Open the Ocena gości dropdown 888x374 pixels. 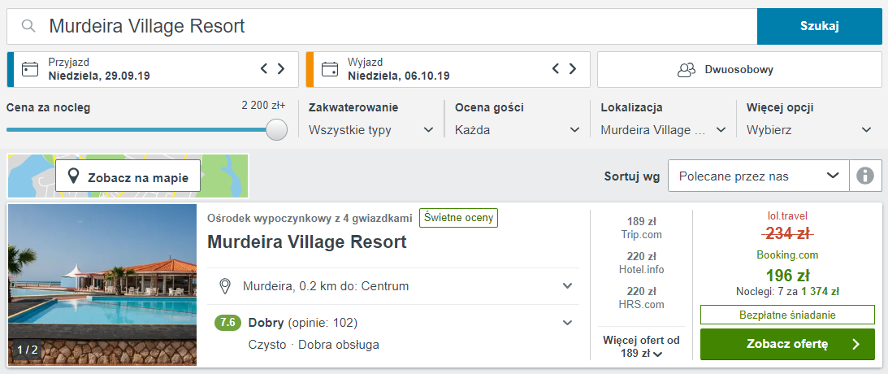(518, 130)
